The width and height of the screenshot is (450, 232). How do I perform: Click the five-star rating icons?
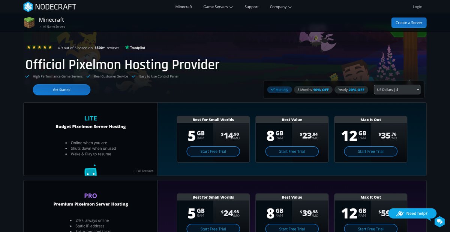click(x=39, y=48)
